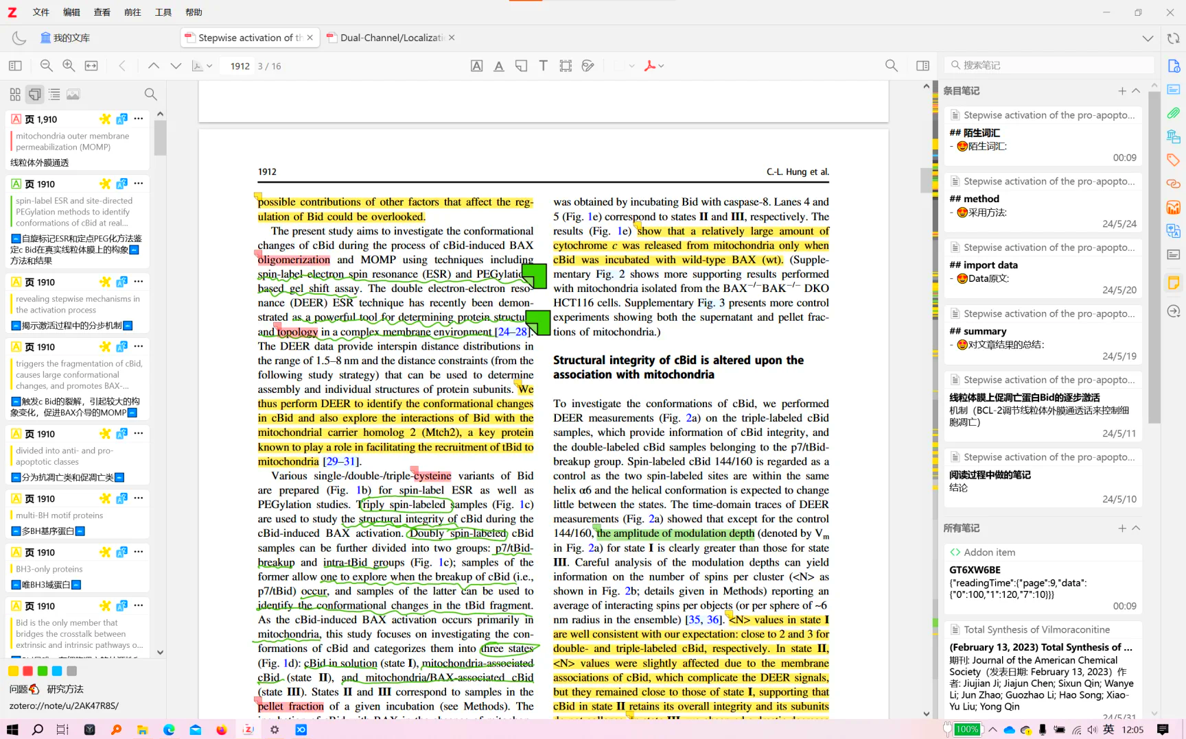
Task: Select the highlight text tool
Action: point(476,66)
